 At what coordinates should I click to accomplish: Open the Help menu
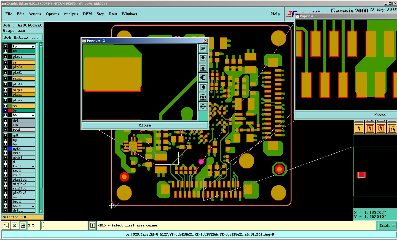click(275, 14)
